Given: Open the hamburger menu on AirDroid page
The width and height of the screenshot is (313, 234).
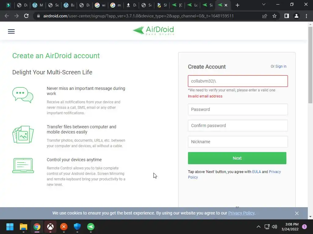Looking at the screenshot, I should tap(11, 31).
